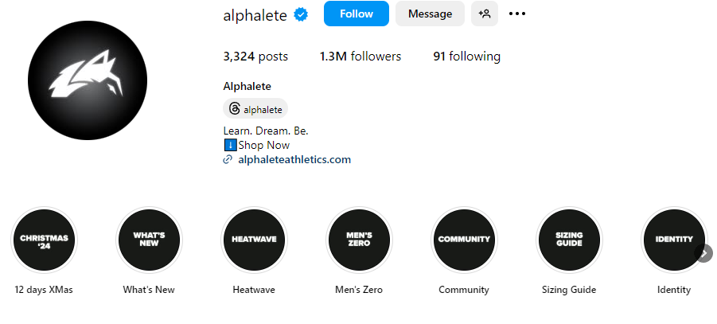Open the alphalete Threads badge

(255, 109)
